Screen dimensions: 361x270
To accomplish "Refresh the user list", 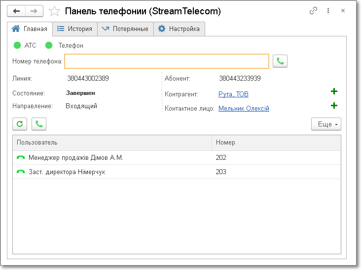I will coord(20,124).
